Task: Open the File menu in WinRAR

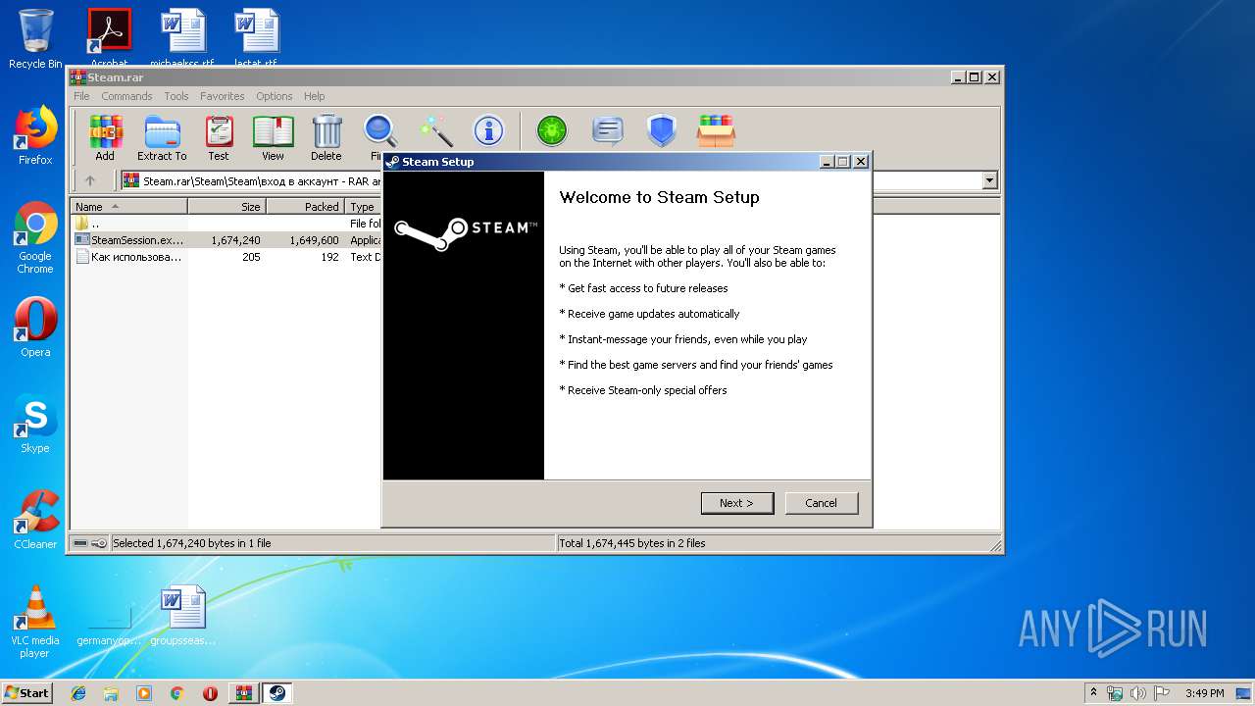Action: click(x=81, y=96)
